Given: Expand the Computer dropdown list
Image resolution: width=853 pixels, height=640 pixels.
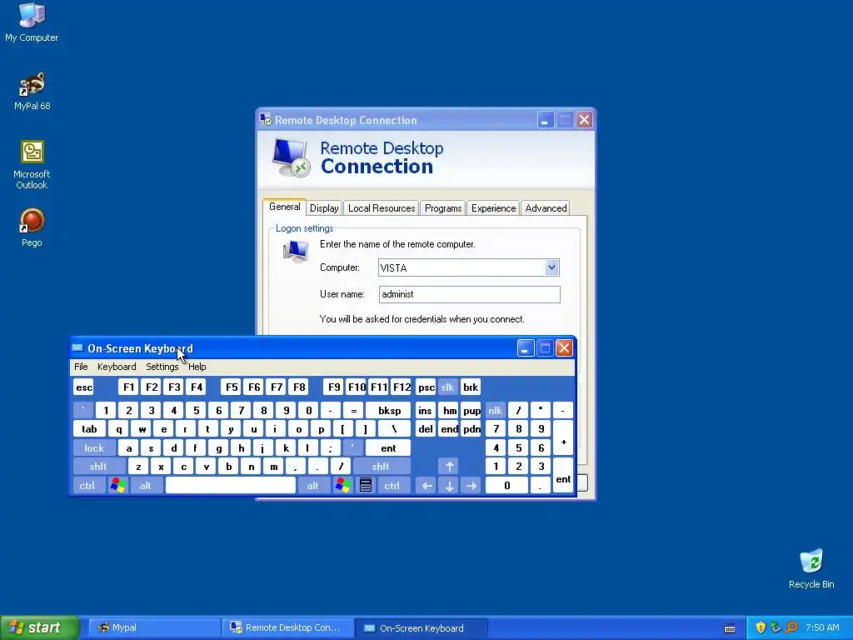Looking at the screenshot, I should (x=551, y=267).
